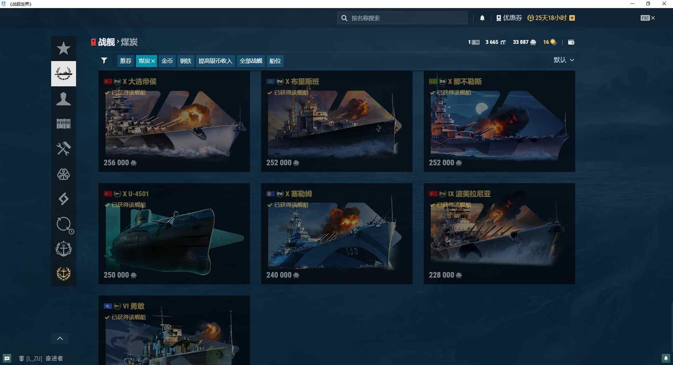Click the doubloon balance 16
The width and height of the screenshot is (673, 365).
click(549, 42)
